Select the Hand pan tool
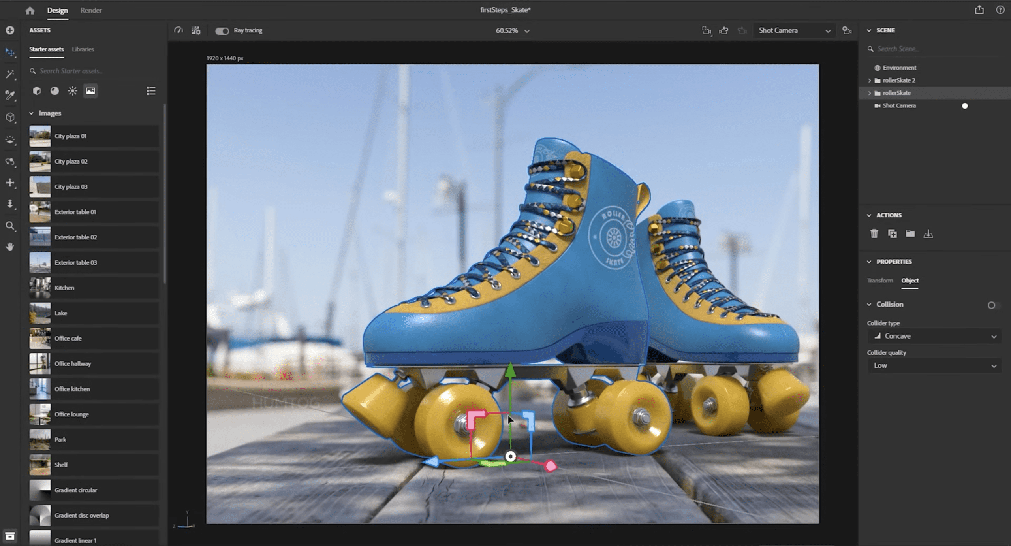Viewport: 1011px width, 546px height. pyautogui.click(x=10, y=247)
